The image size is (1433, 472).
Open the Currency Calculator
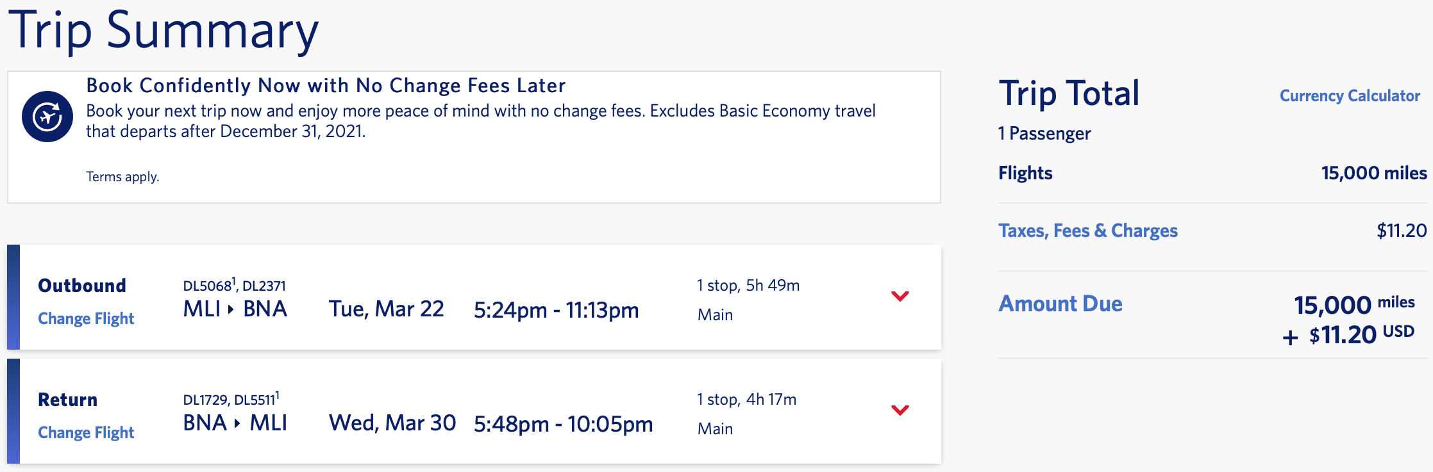coord(1349,96)
